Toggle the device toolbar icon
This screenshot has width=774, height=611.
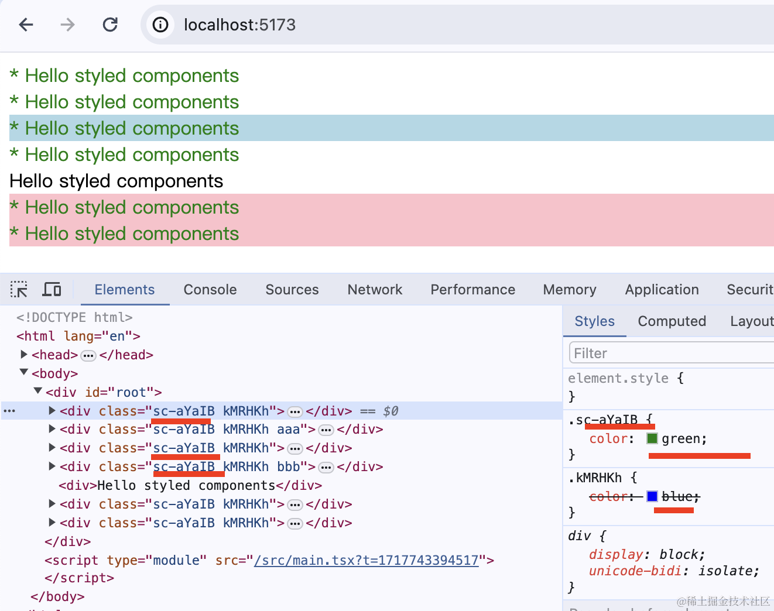(52, 290)
